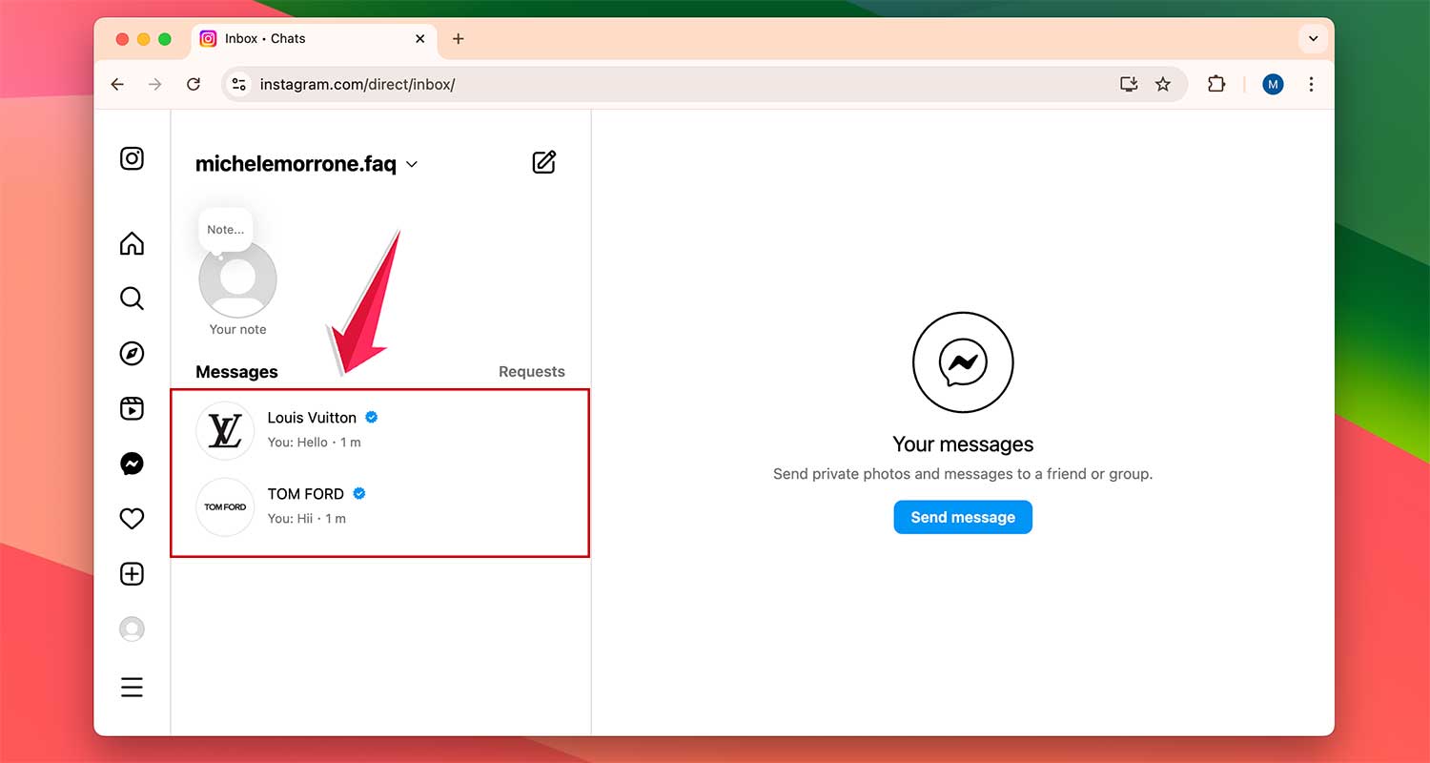Screen dimensions: 1430x763
Task: Click the Search magnifier in sidebar
Action: point(132,299)
